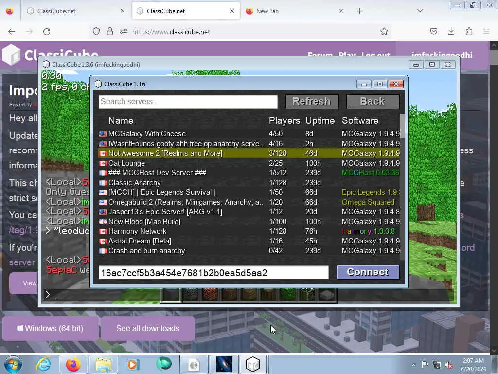The height and width of the screenshot is (374, 498).
Task: Click the volume muted speaker tray icon
Action: pyautogui.click(x=449, y=365)
